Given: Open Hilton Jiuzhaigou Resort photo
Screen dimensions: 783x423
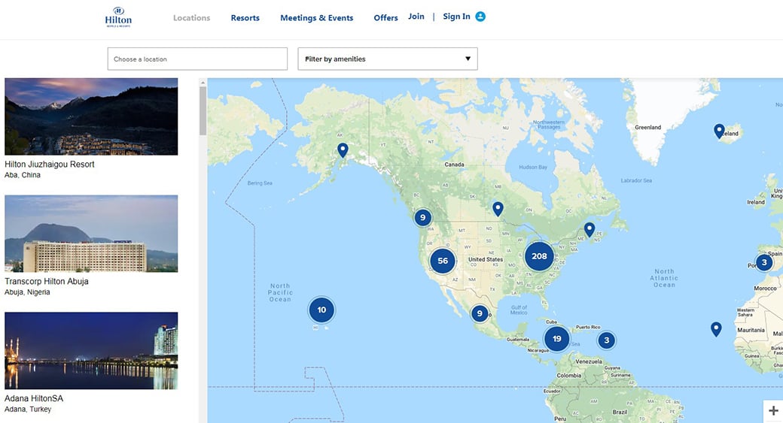Looking at the screenshot, I should point(91,116).
